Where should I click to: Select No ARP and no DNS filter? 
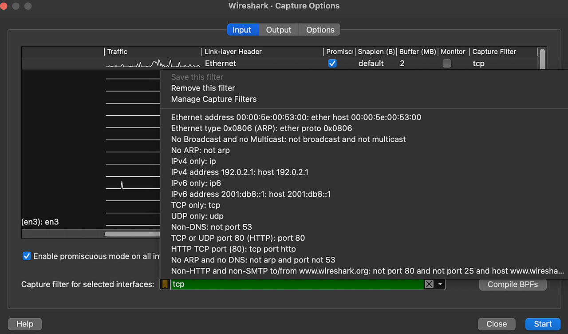pyautogui.click(x=253, y=260)
